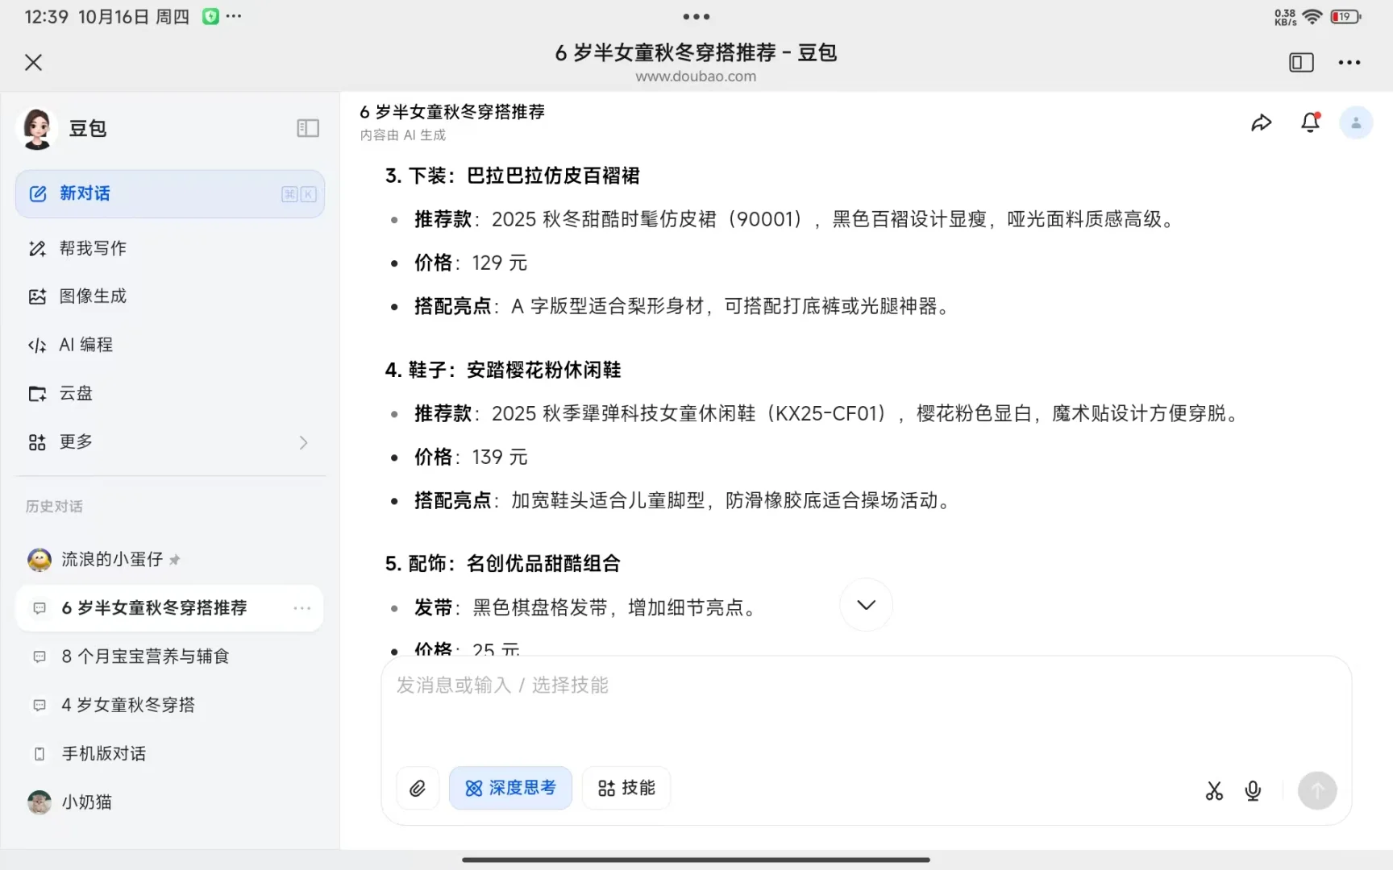
Task: Expand 更多 menu item
Action: [170, 441]
